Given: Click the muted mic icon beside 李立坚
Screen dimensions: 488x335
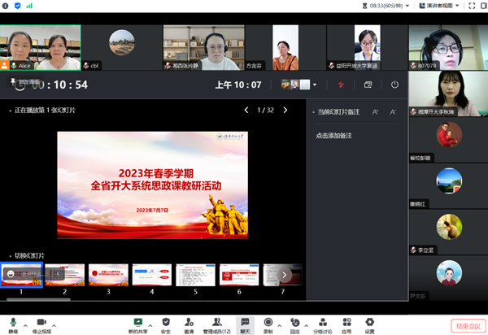Looking at the screenshot, I should (414, 250).
